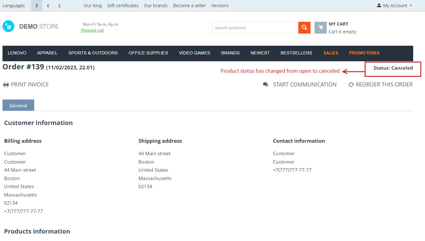Click Become a seller link
The width and height of the screenshot is (425, 241).
pos(189,6)
